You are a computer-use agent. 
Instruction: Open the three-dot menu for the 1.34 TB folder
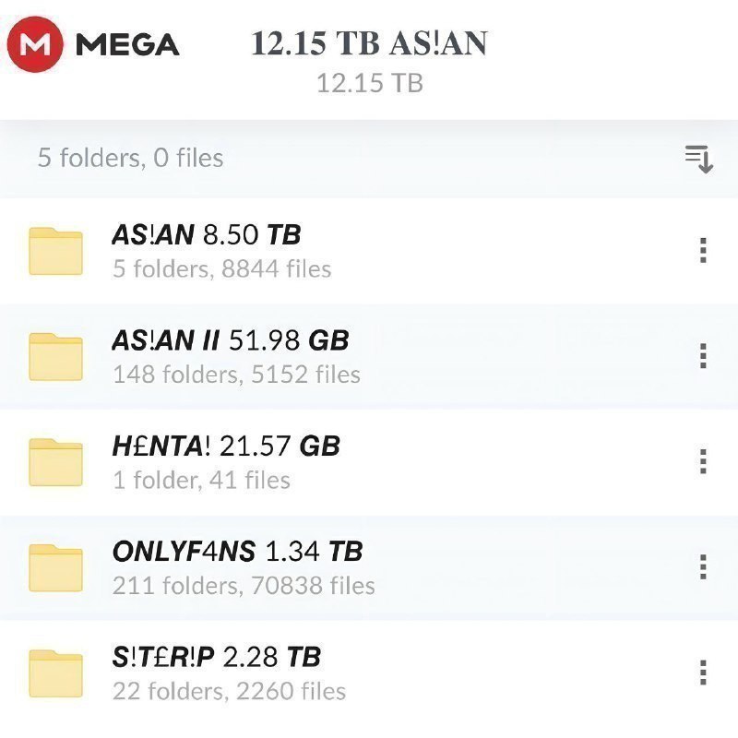(703, 566)
